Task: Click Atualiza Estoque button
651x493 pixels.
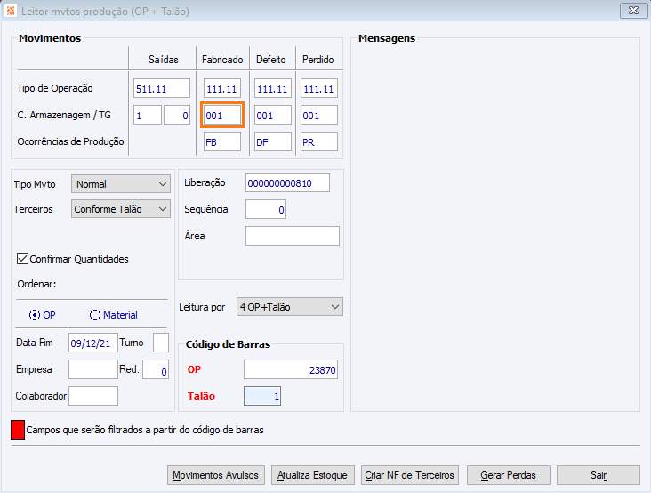Action: point(313,475)
